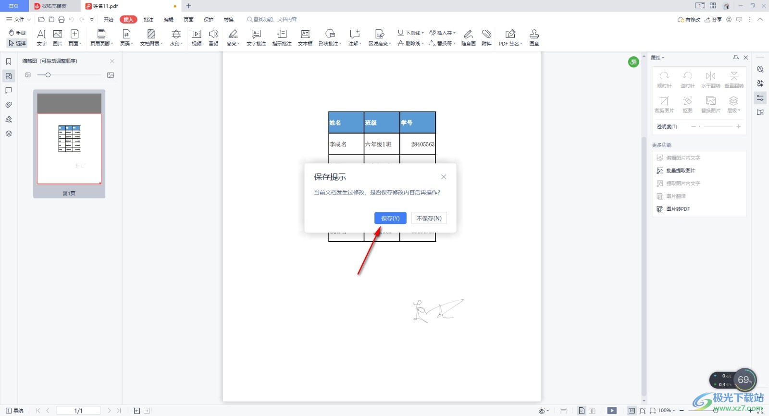Viewport: 769px width, 416px height.
Task: Insert a 文本框 text box
Action: (305, 37)
